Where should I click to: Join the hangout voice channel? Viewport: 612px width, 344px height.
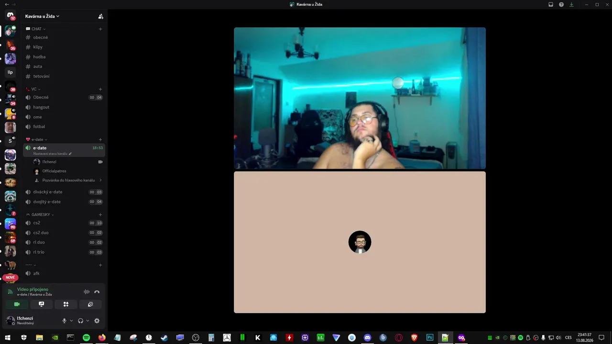[64, 107]
